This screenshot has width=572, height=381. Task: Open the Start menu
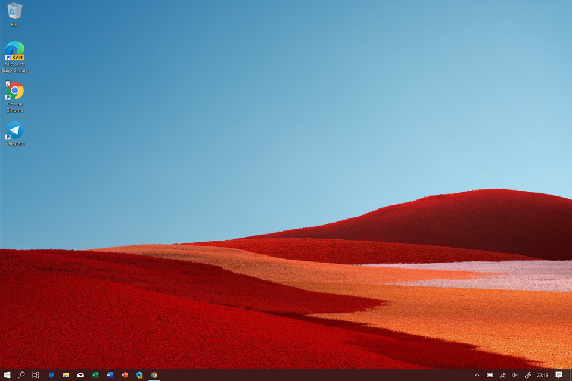[8, 375]
